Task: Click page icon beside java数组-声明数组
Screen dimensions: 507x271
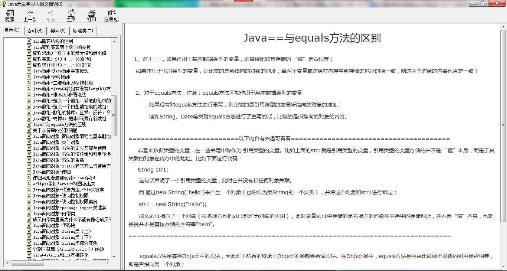Action: tap(29, 77)
